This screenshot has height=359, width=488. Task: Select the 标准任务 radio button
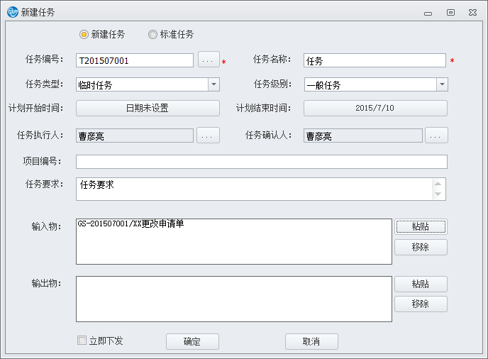coord(152,34)
